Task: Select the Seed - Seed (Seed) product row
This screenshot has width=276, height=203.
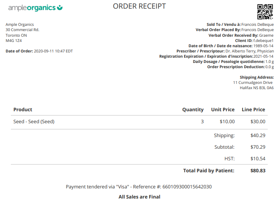Action: tap(34, 122)
